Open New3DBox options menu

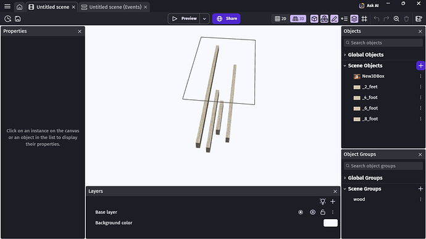point(420,77)
